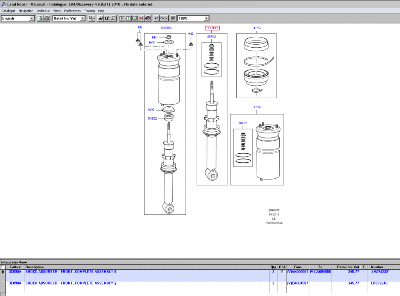Open the Preferences menu
Screen dimensions: 400x296
[72, 11]
